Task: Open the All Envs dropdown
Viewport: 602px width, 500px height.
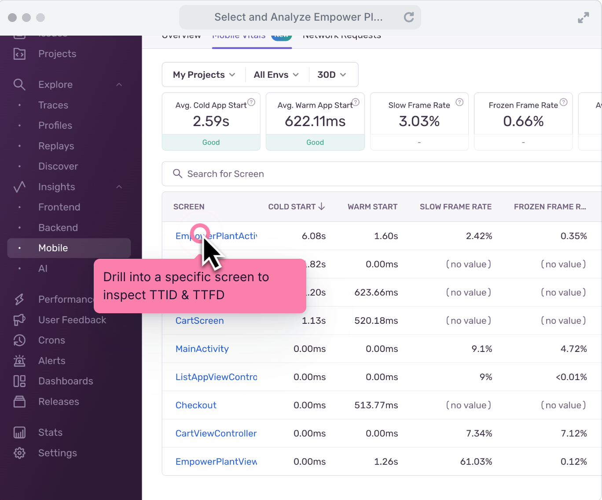Action: 276,75
